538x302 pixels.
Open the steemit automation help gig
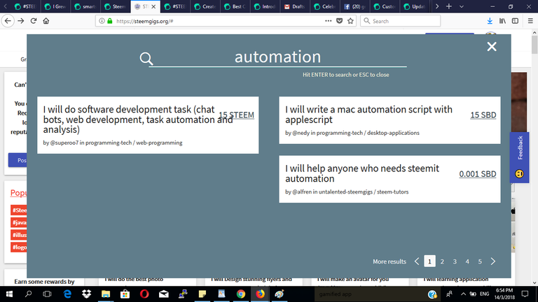click(362, 173)
